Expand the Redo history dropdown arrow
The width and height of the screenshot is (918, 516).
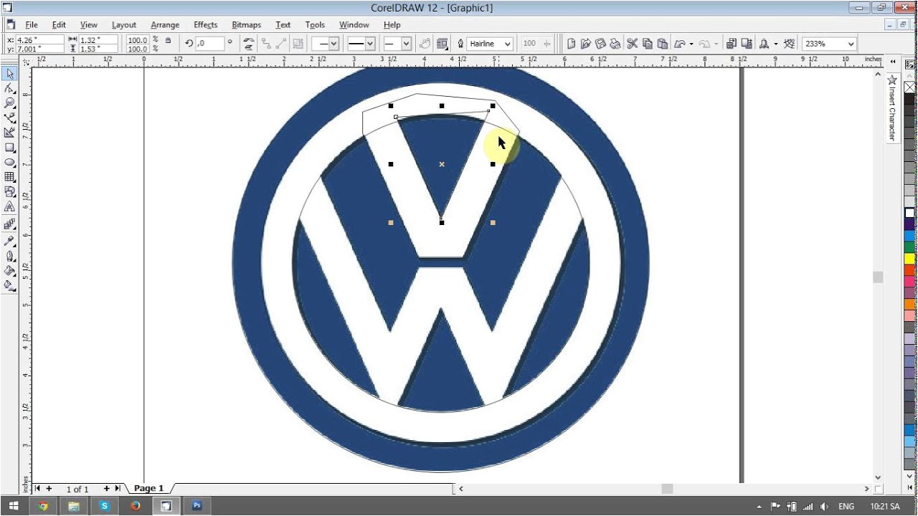coord(716,44)
